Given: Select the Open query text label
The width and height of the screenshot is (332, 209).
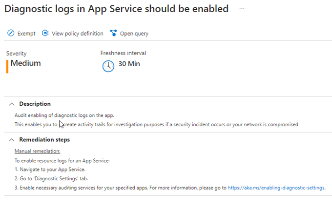Looking at the screenshot, I should pos(134,34).
